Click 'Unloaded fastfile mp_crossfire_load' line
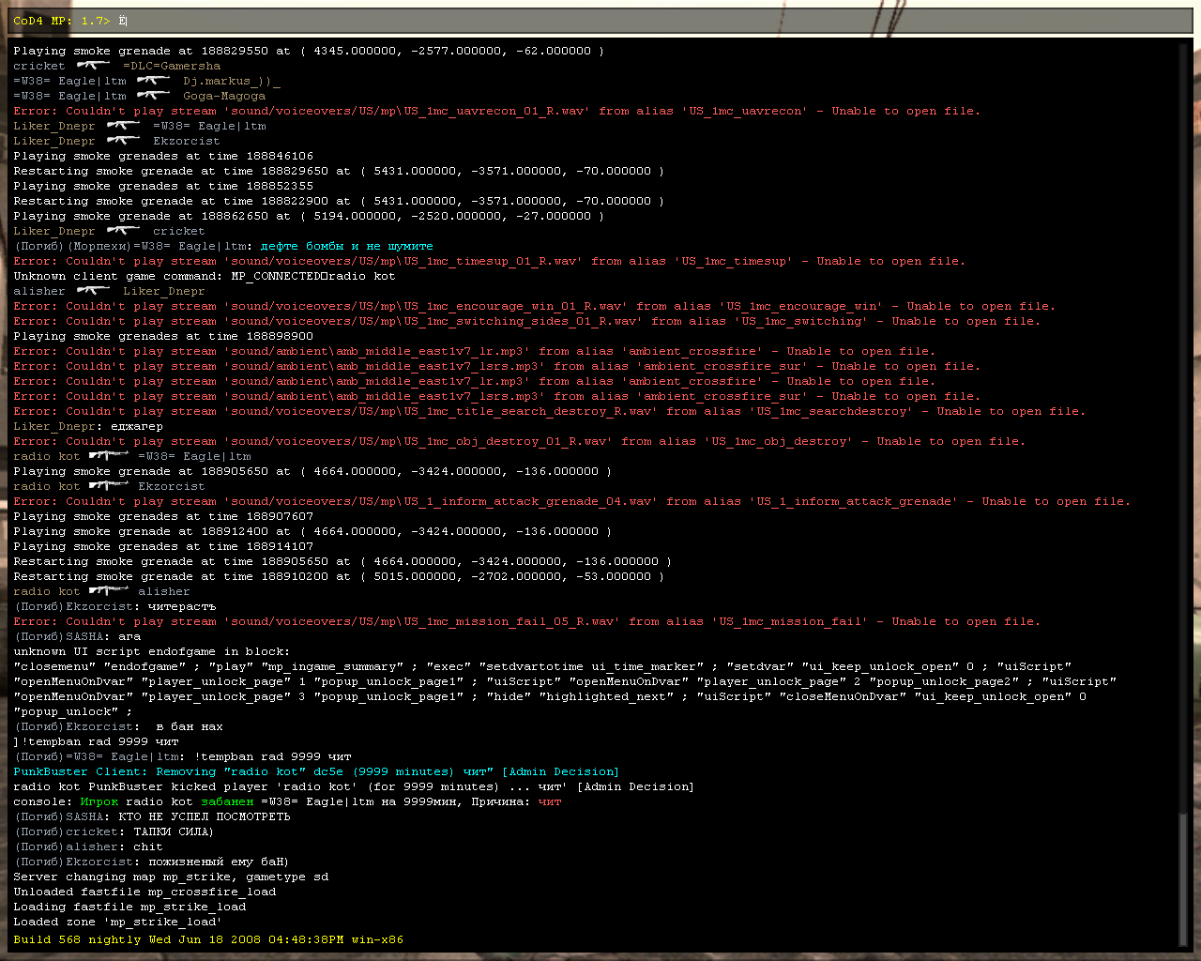The image size is (1201, 961). (x=144, y=892)
